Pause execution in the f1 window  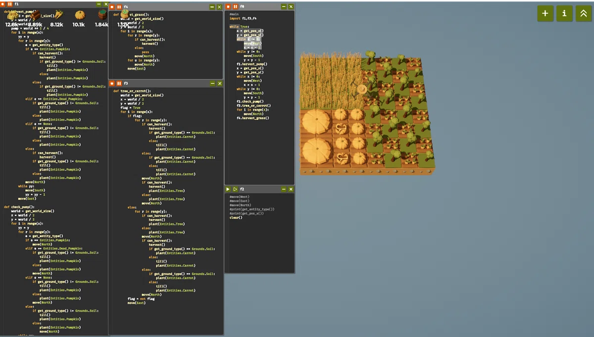coord(10,4)
